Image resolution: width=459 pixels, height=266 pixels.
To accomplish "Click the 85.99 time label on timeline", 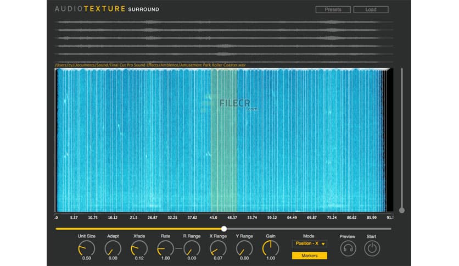I will tap(372, 218).
